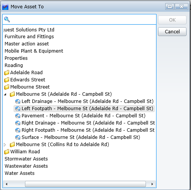Image resolution: width=191 pixels, height=190 pixels.
Task: Click the Melbourne Street folder icon
Action: click(x=6, y=87)
